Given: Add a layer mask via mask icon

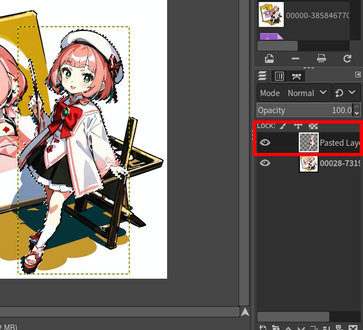Looking at the screenshot, I should (x=339, y=327).
